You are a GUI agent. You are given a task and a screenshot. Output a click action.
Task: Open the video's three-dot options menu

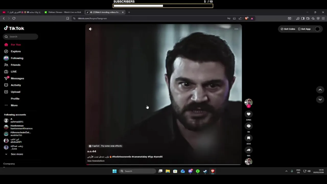(x=236, y=29)
